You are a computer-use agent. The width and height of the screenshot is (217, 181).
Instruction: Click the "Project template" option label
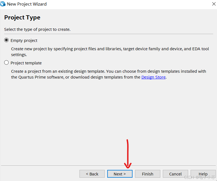pyautogui.click(x=26, y=63)
